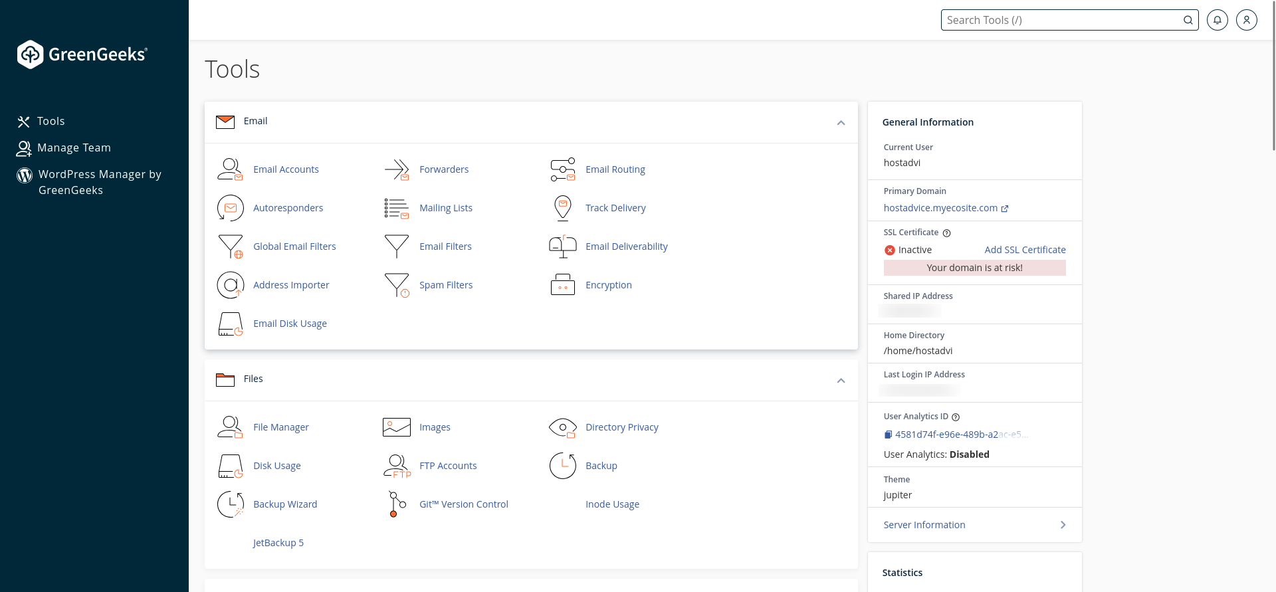Click the Email Deliverability mailbox icon
Image resolution: width=1276 pixels, height=592 pixels.
(563, 247)
